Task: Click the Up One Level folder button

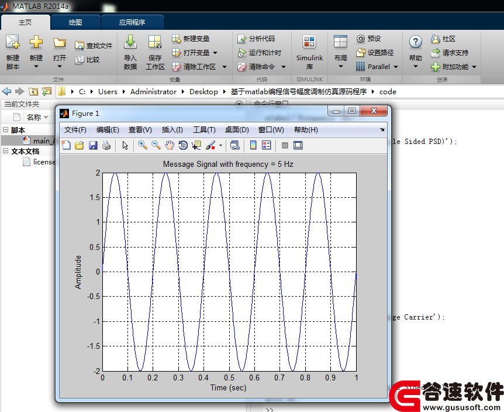Action: 33,92
